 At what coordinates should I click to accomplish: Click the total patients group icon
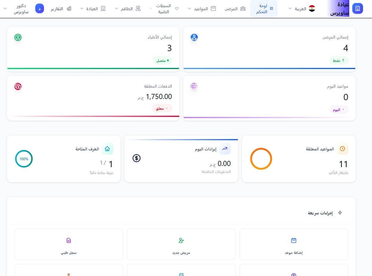tap(194, 38)
